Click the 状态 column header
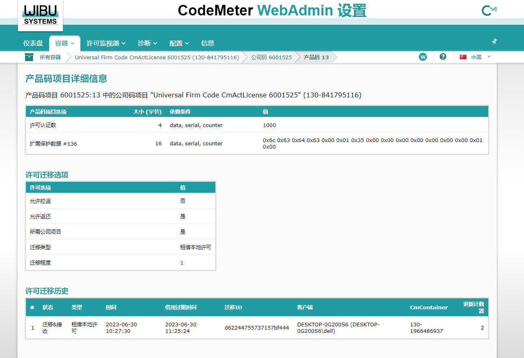The height and width of the screenshot is (358, 524). 48,307
